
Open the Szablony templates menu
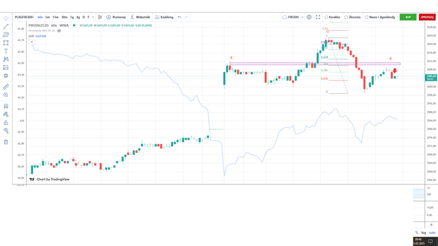tap(164, 17)
